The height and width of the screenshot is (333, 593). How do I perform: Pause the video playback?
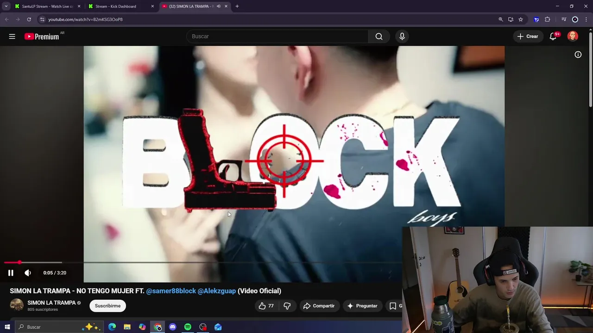coord(11,273)
